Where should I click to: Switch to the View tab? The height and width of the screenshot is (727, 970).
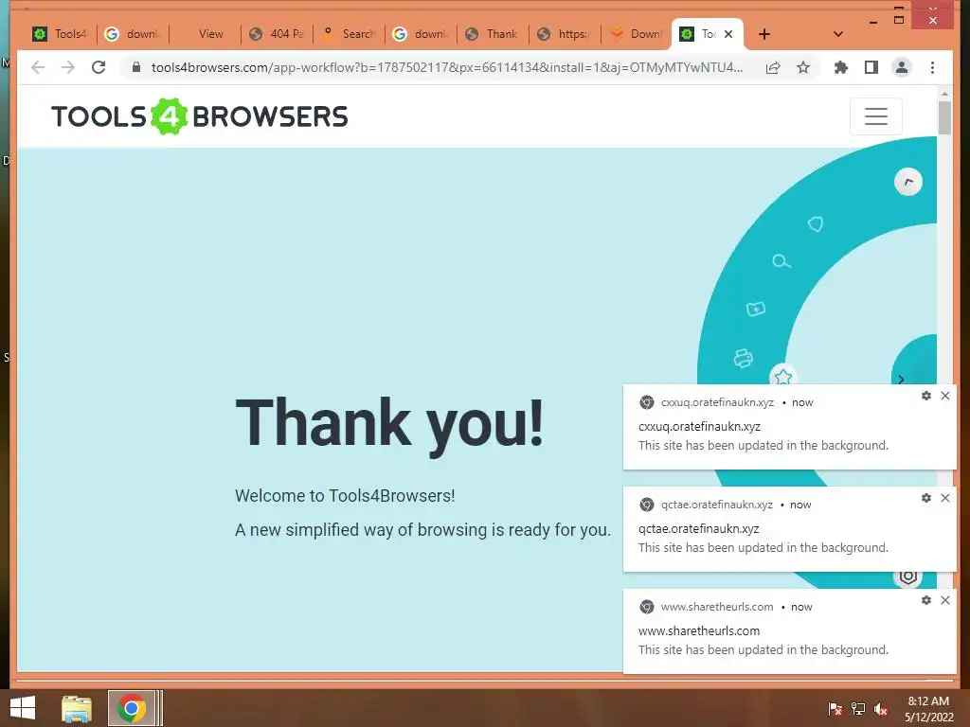pyautogui.click(x=205, y=34)
